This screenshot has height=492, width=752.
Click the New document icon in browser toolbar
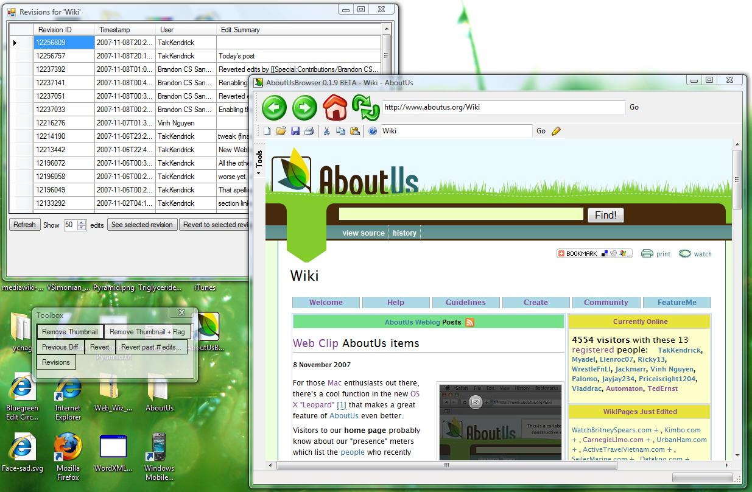(x=267, y=131)
